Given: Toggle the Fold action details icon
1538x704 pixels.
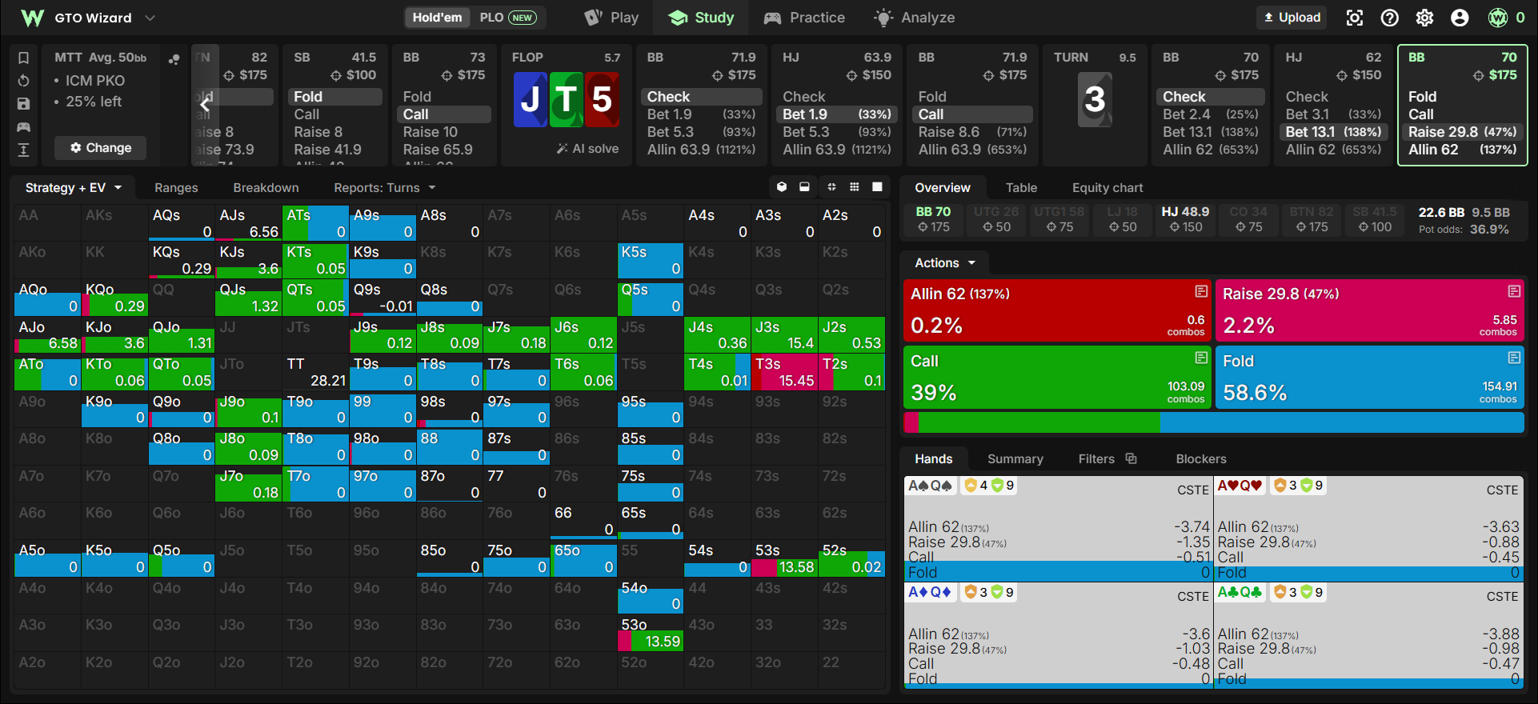Looking at the screenshot, I should click(1514, 358).
